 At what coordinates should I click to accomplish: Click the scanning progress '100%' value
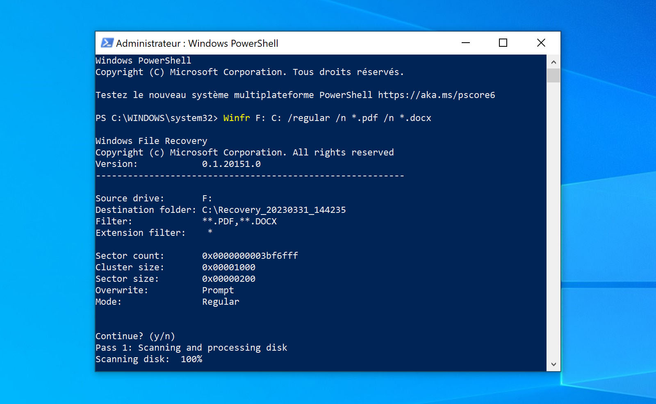click(x=191, y=359)
